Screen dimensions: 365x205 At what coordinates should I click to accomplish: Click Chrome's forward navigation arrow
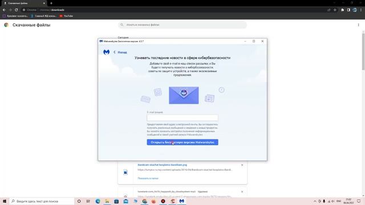[x=10, y=10]
